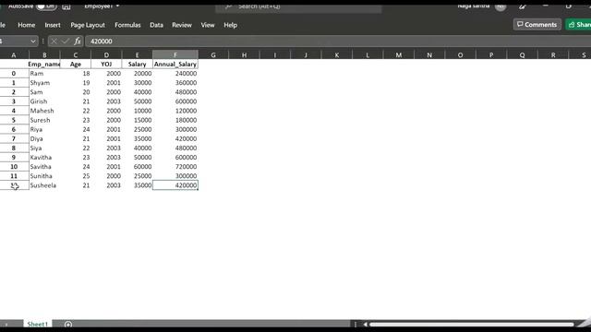Select the cell containing Mahesh
591x332 pixels.
click(44, 111)
